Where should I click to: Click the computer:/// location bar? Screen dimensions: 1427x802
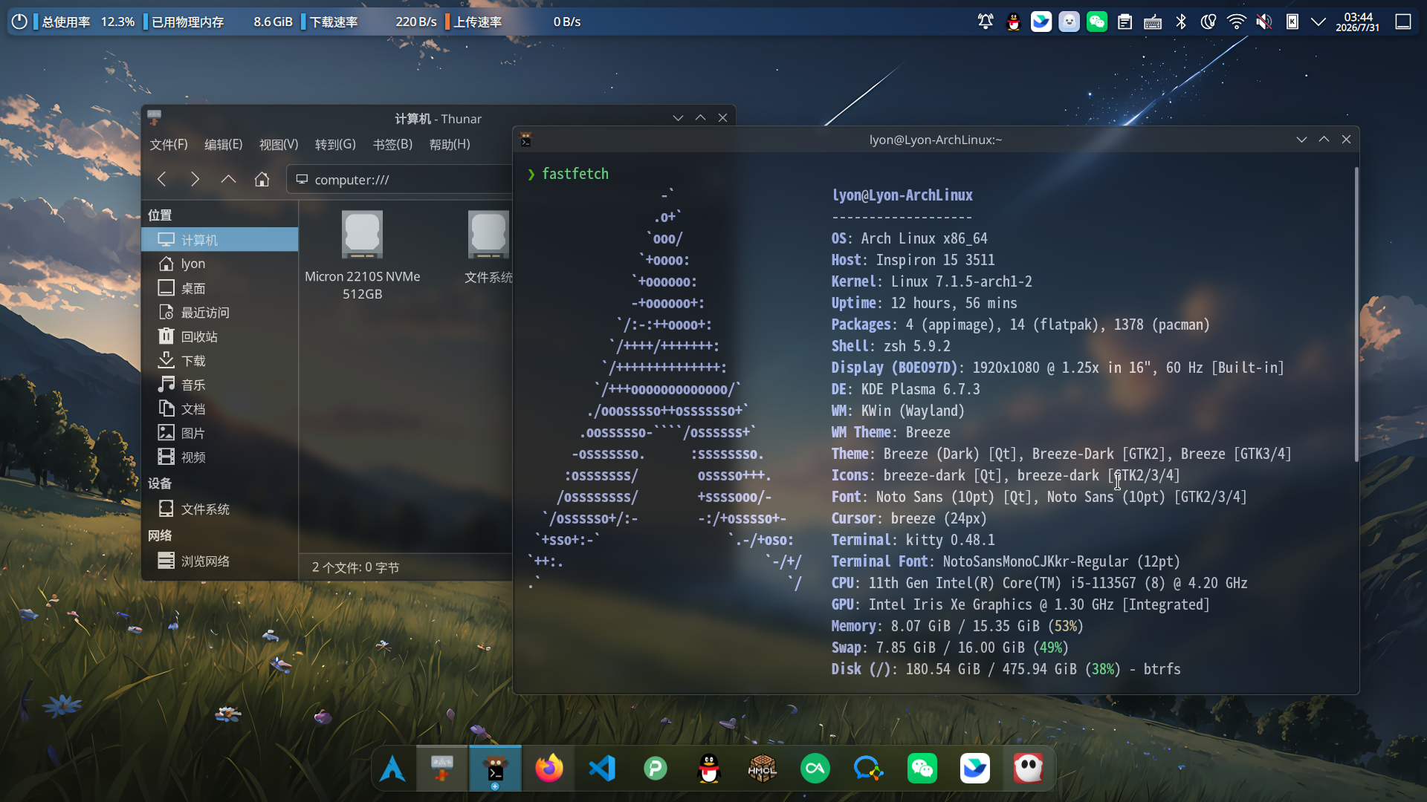tap(400, 179)
